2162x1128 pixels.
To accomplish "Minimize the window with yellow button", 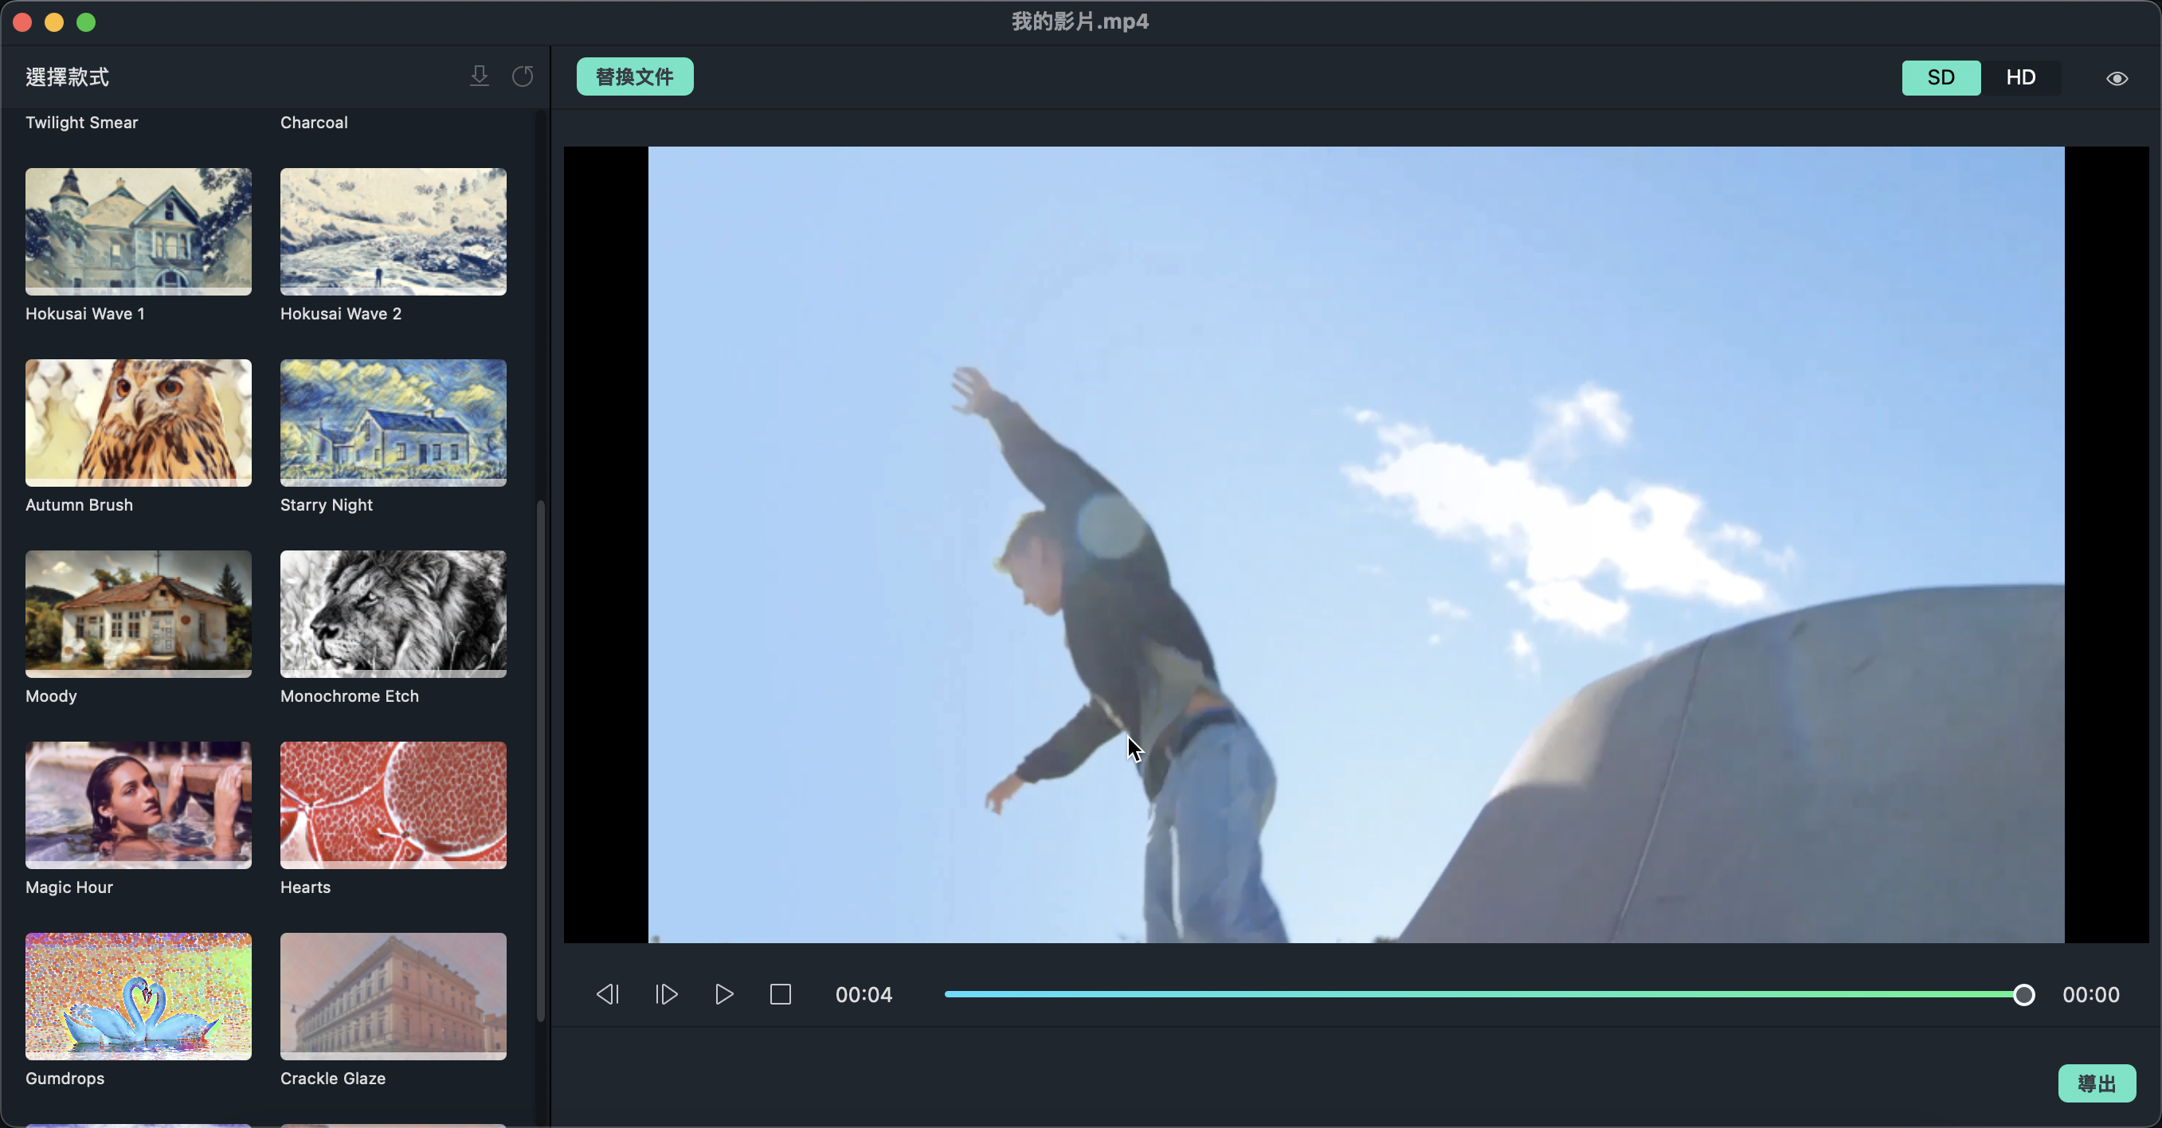I will (54, 22).
